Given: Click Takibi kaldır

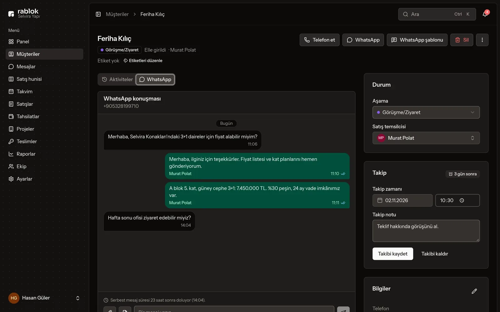Looking at the screenshot, I should [x=435, y=254].
